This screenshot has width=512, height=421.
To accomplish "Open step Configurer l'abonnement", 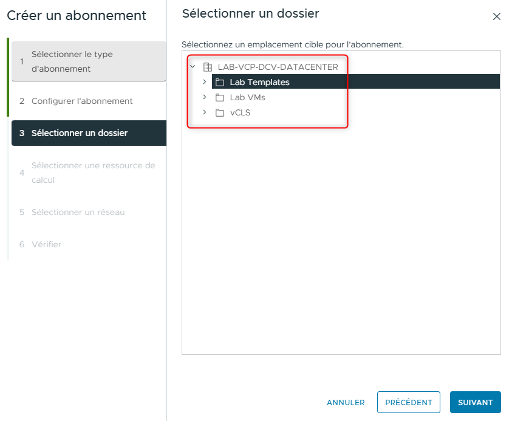I will (x=89, y=101).
